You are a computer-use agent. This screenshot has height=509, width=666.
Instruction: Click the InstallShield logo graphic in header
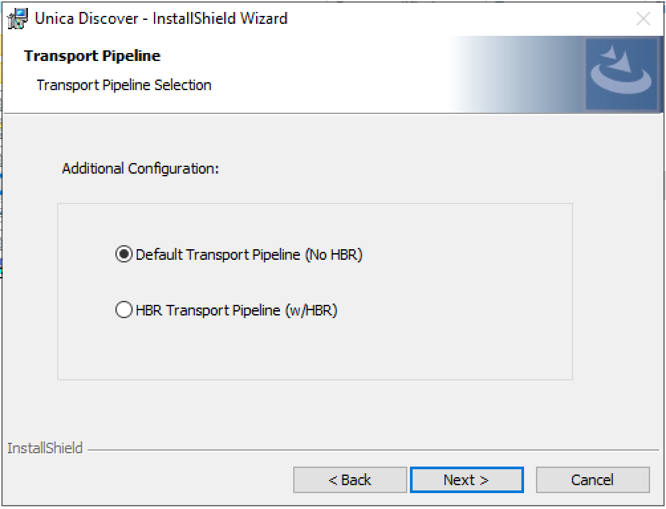pyautogui.click(x=620, y=74)
